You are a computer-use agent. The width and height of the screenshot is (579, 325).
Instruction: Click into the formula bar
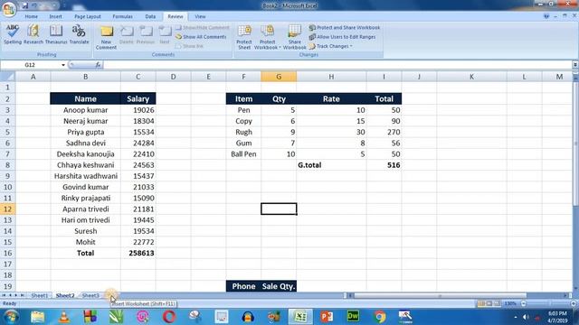point(337,65)
